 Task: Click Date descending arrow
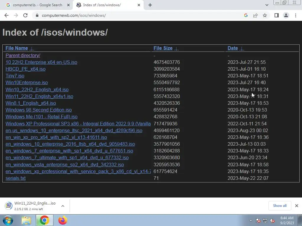point(242,48)
